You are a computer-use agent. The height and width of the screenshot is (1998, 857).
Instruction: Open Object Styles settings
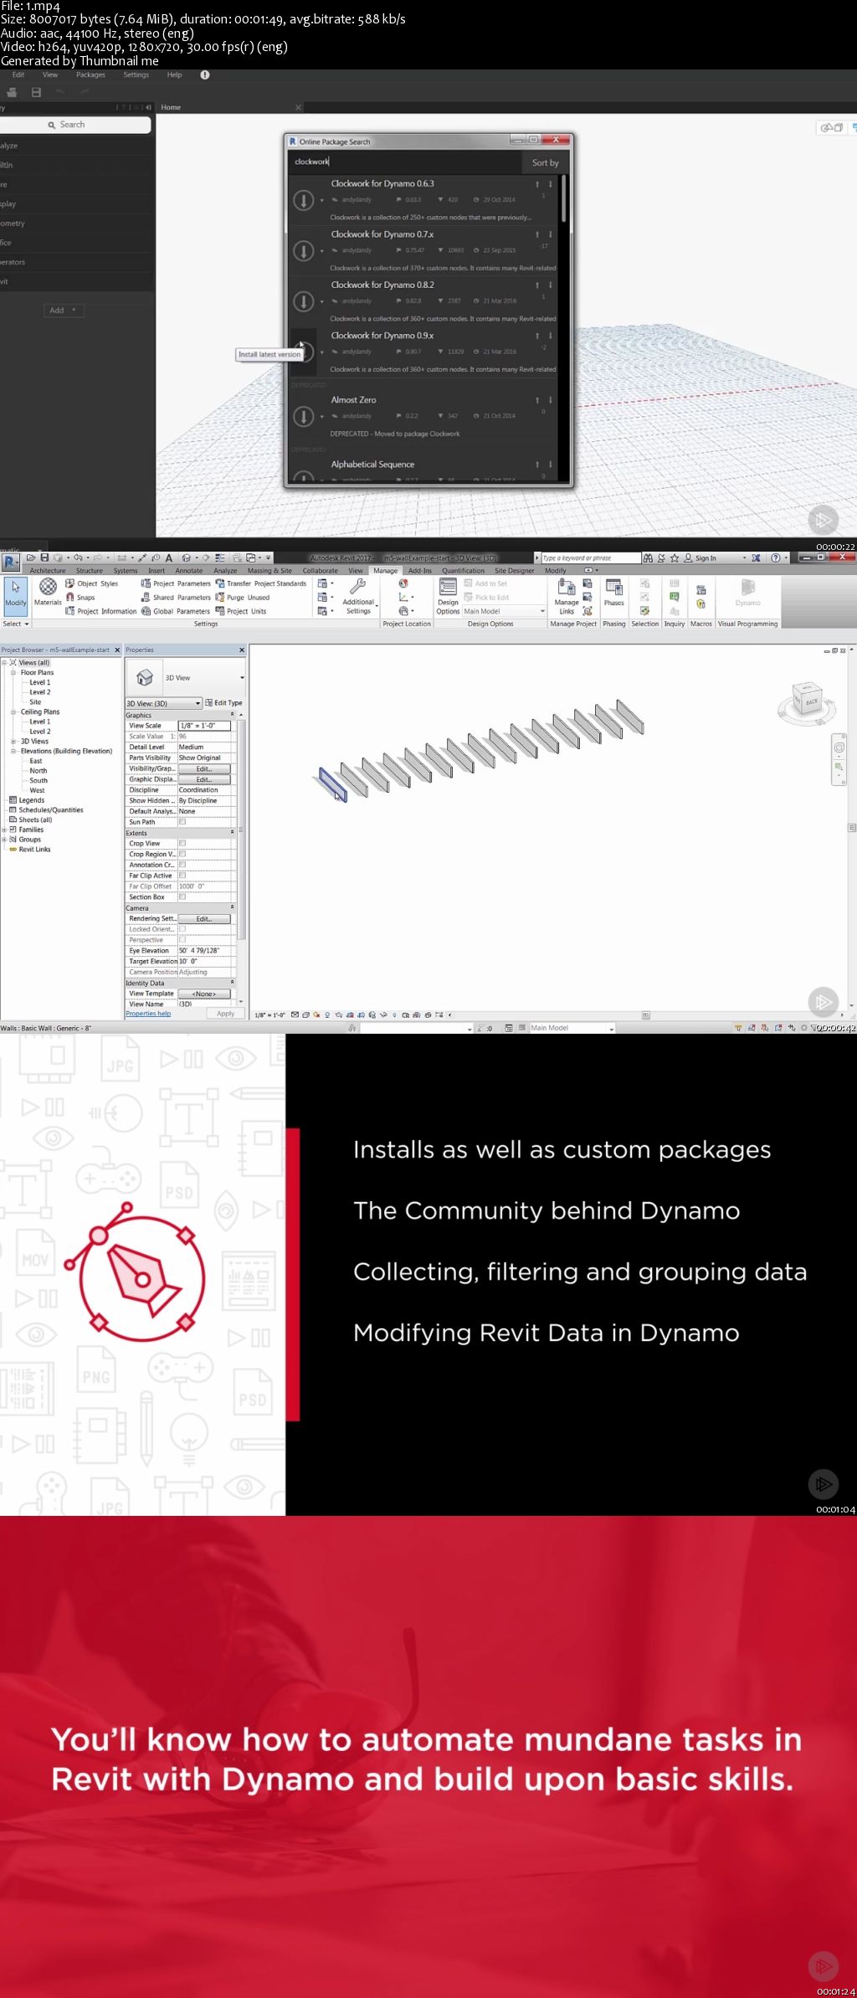click(92, 583)
